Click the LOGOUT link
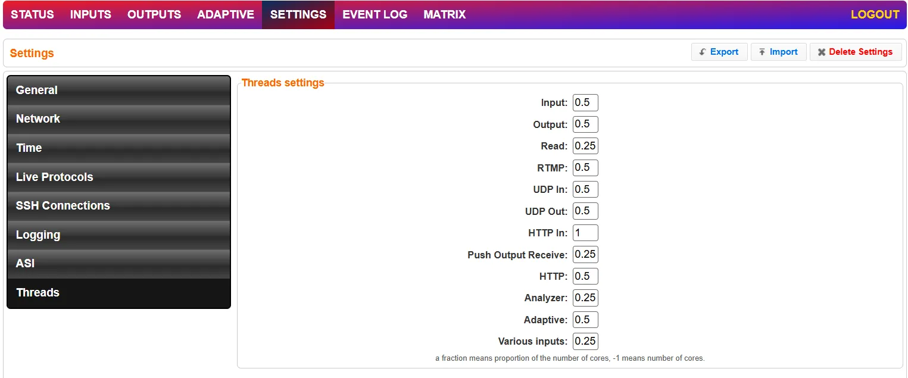Screen dimensions: 908x378 point(875,14)
